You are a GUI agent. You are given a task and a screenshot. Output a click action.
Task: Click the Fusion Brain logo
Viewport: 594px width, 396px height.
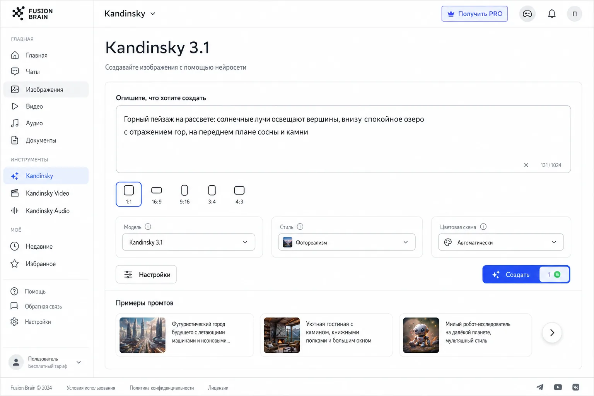32,14
